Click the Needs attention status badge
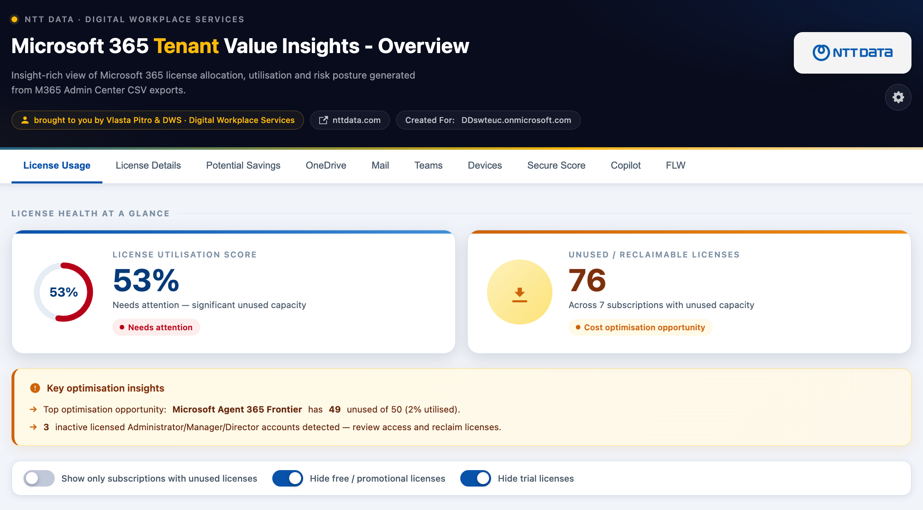Screen dimensions: 923x510 [x=156, y=327]
